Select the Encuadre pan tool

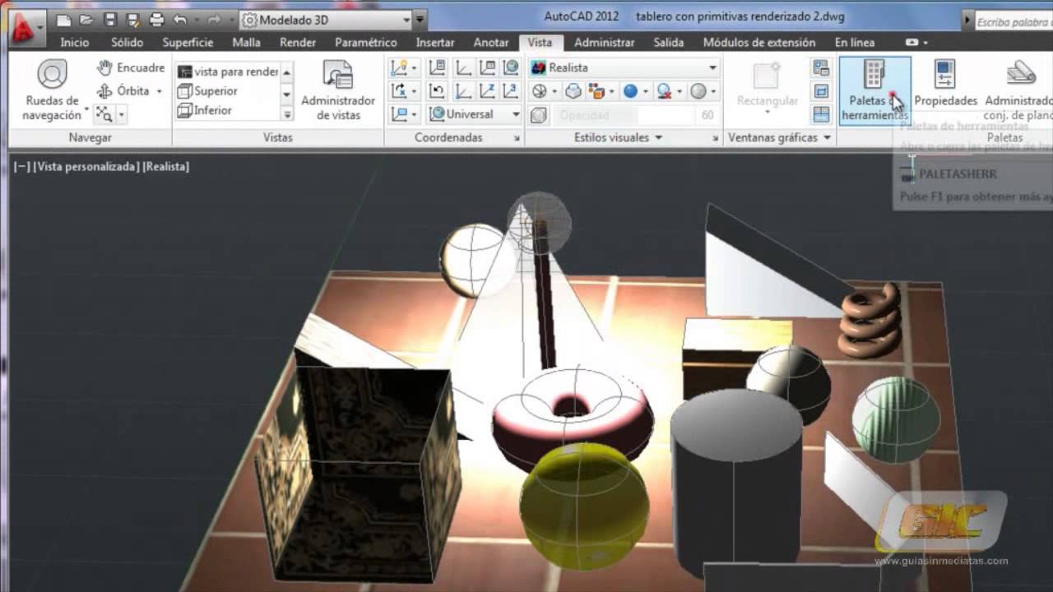pyautogui.click(x=131, y=68)
